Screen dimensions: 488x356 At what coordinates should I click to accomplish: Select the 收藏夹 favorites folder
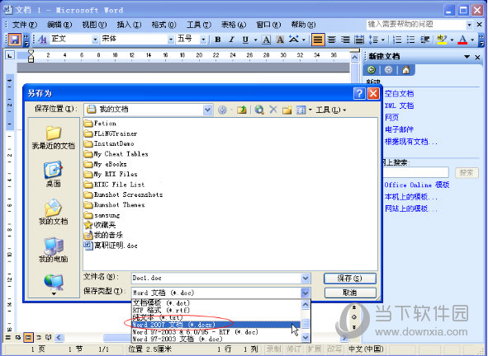(100, 225)
